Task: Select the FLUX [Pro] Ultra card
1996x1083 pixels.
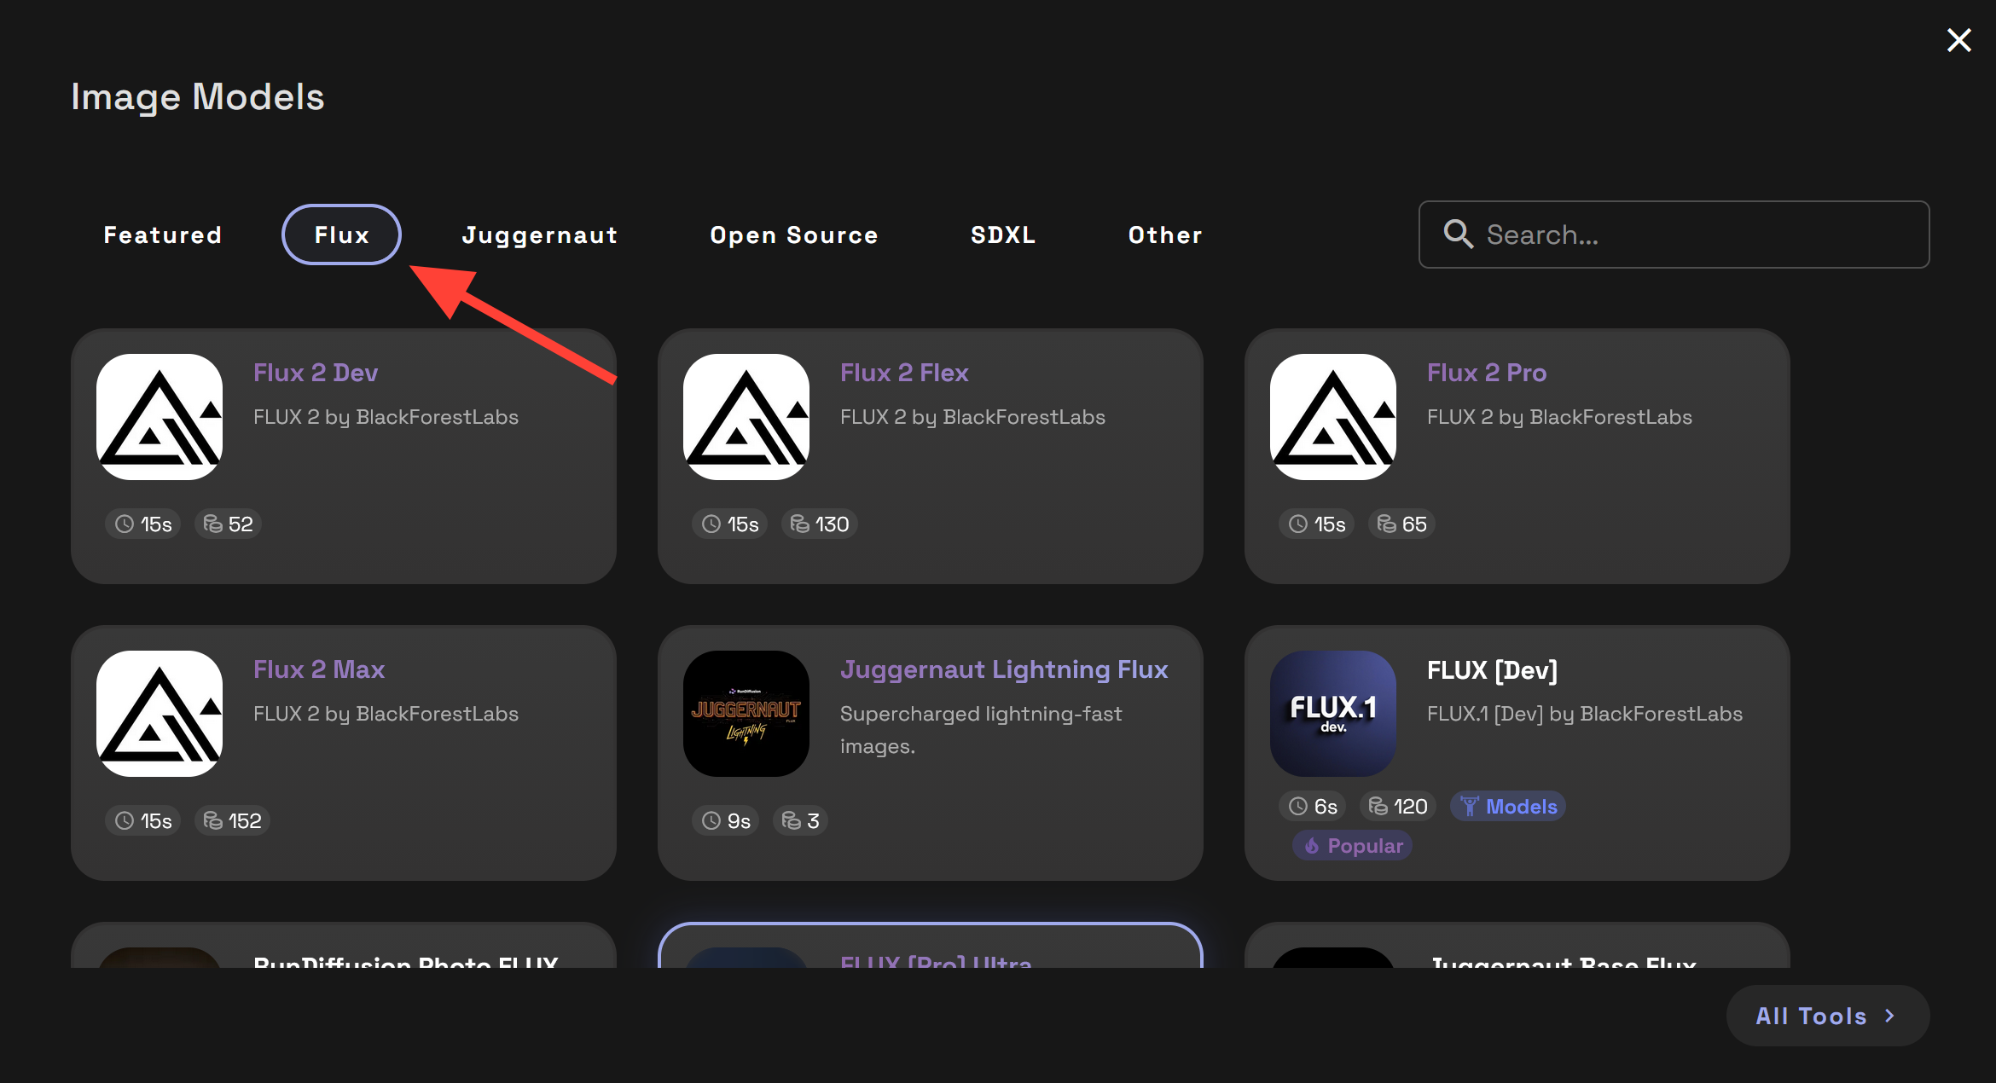Action: tap(930, 947)
